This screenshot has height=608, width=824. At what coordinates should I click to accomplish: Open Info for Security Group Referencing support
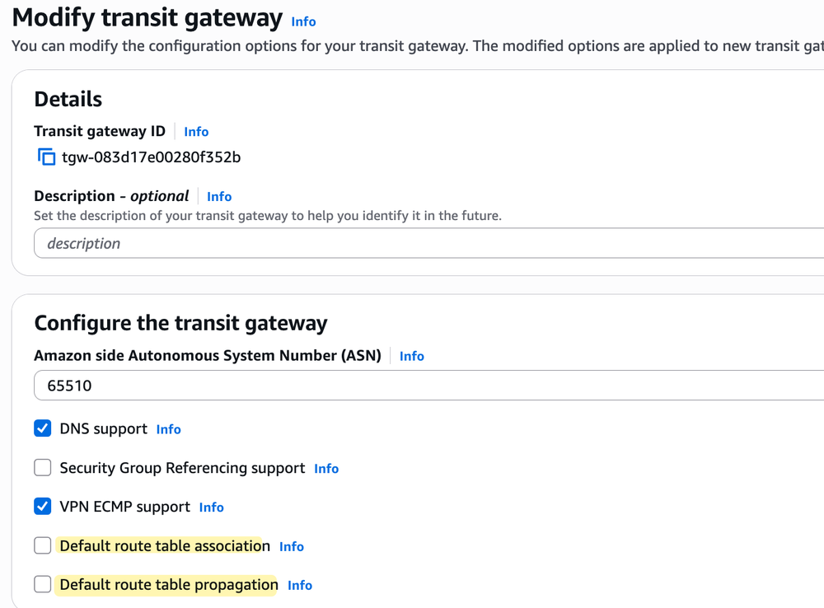pos(325,467)
